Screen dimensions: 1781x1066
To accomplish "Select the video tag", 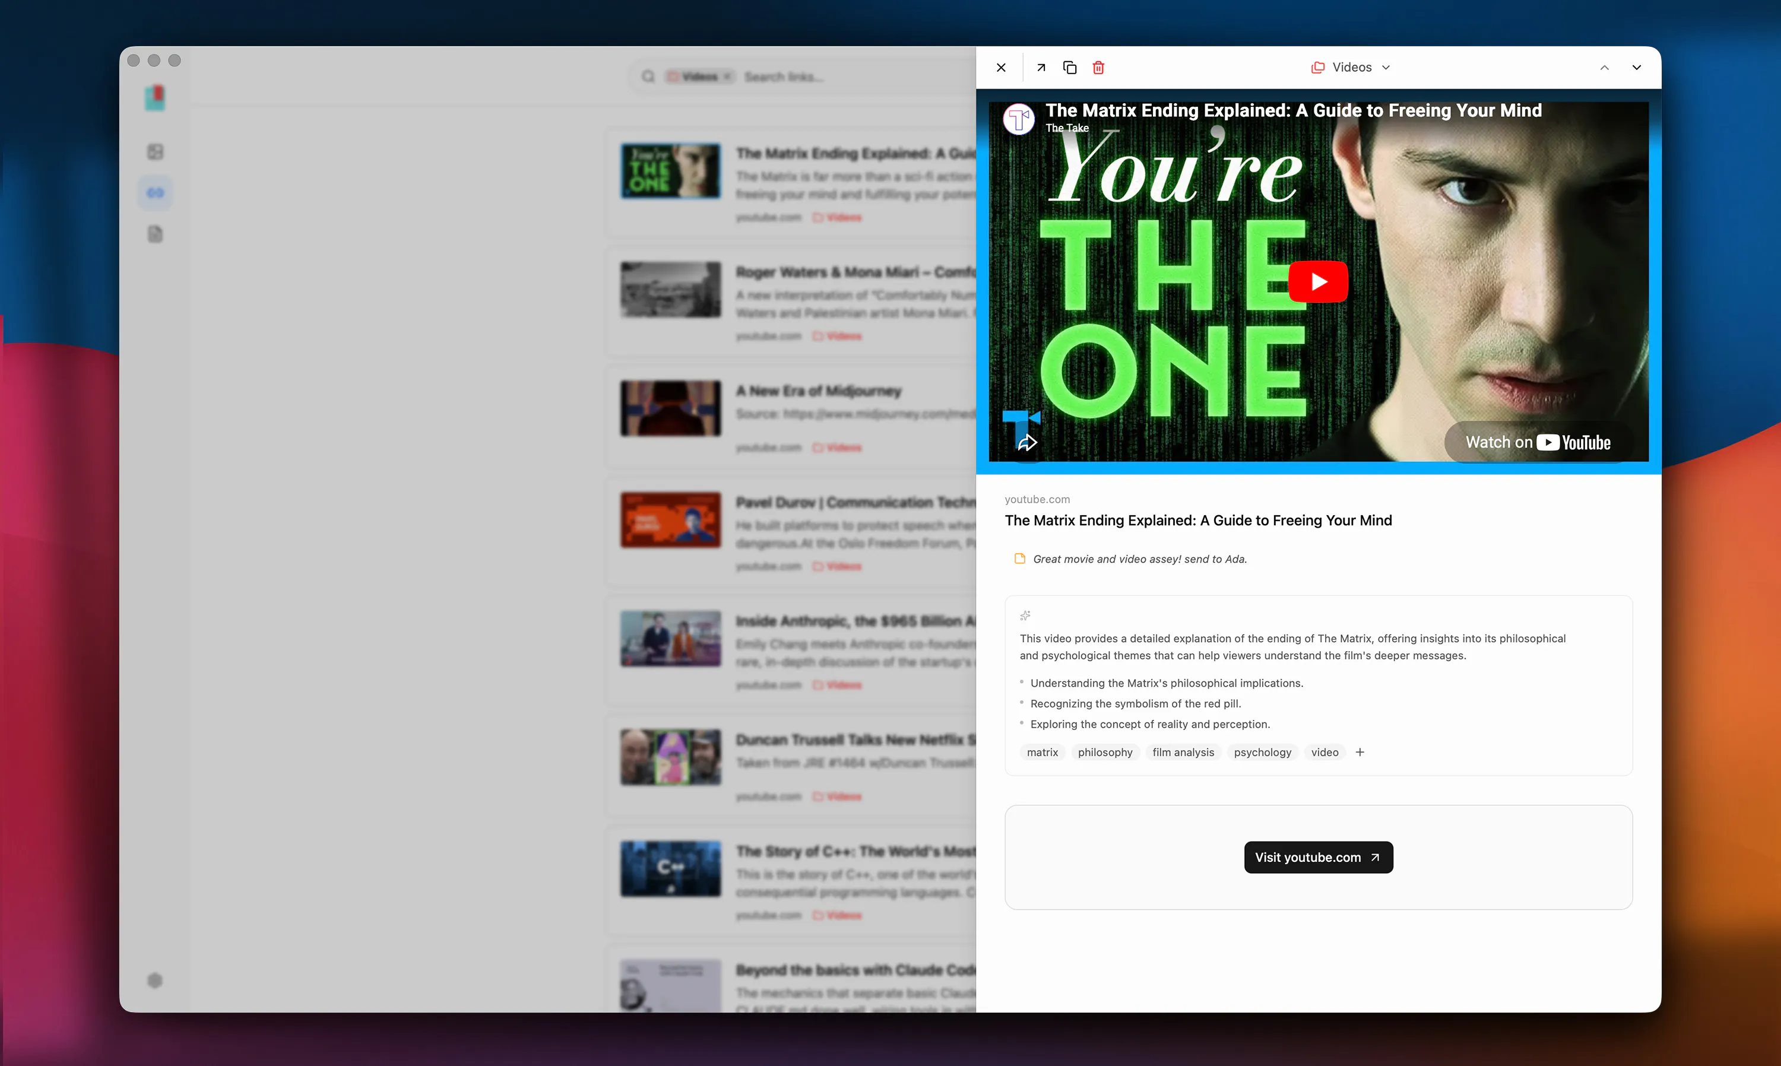I will pos(1325,752).
